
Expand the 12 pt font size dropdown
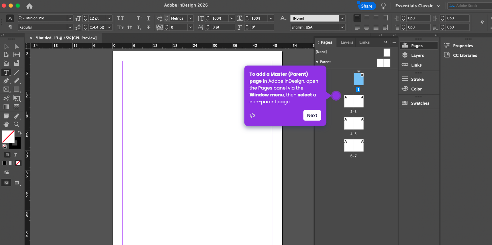coord(109,18)
